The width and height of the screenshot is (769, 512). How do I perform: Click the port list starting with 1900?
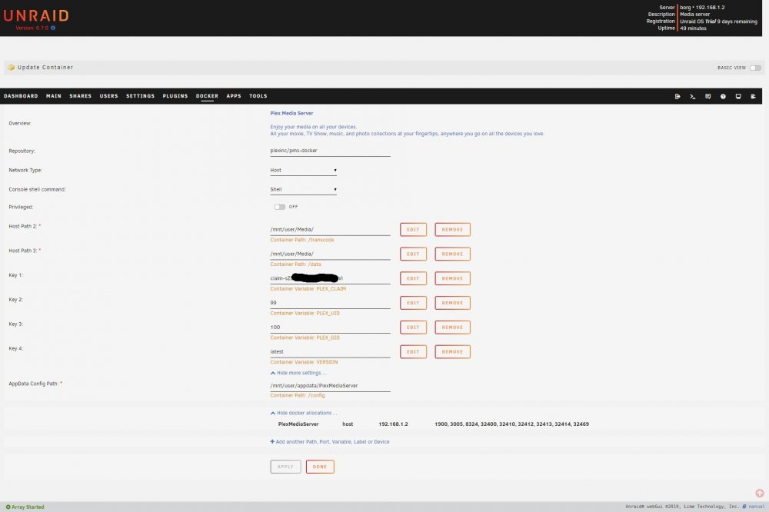[x=511, y=424]
